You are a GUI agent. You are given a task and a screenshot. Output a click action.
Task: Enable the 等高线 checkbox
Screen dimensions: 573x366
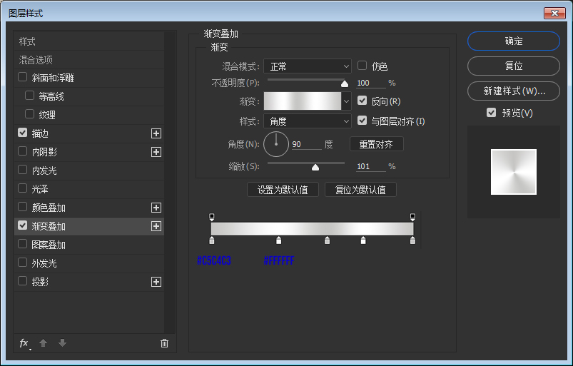29,96
